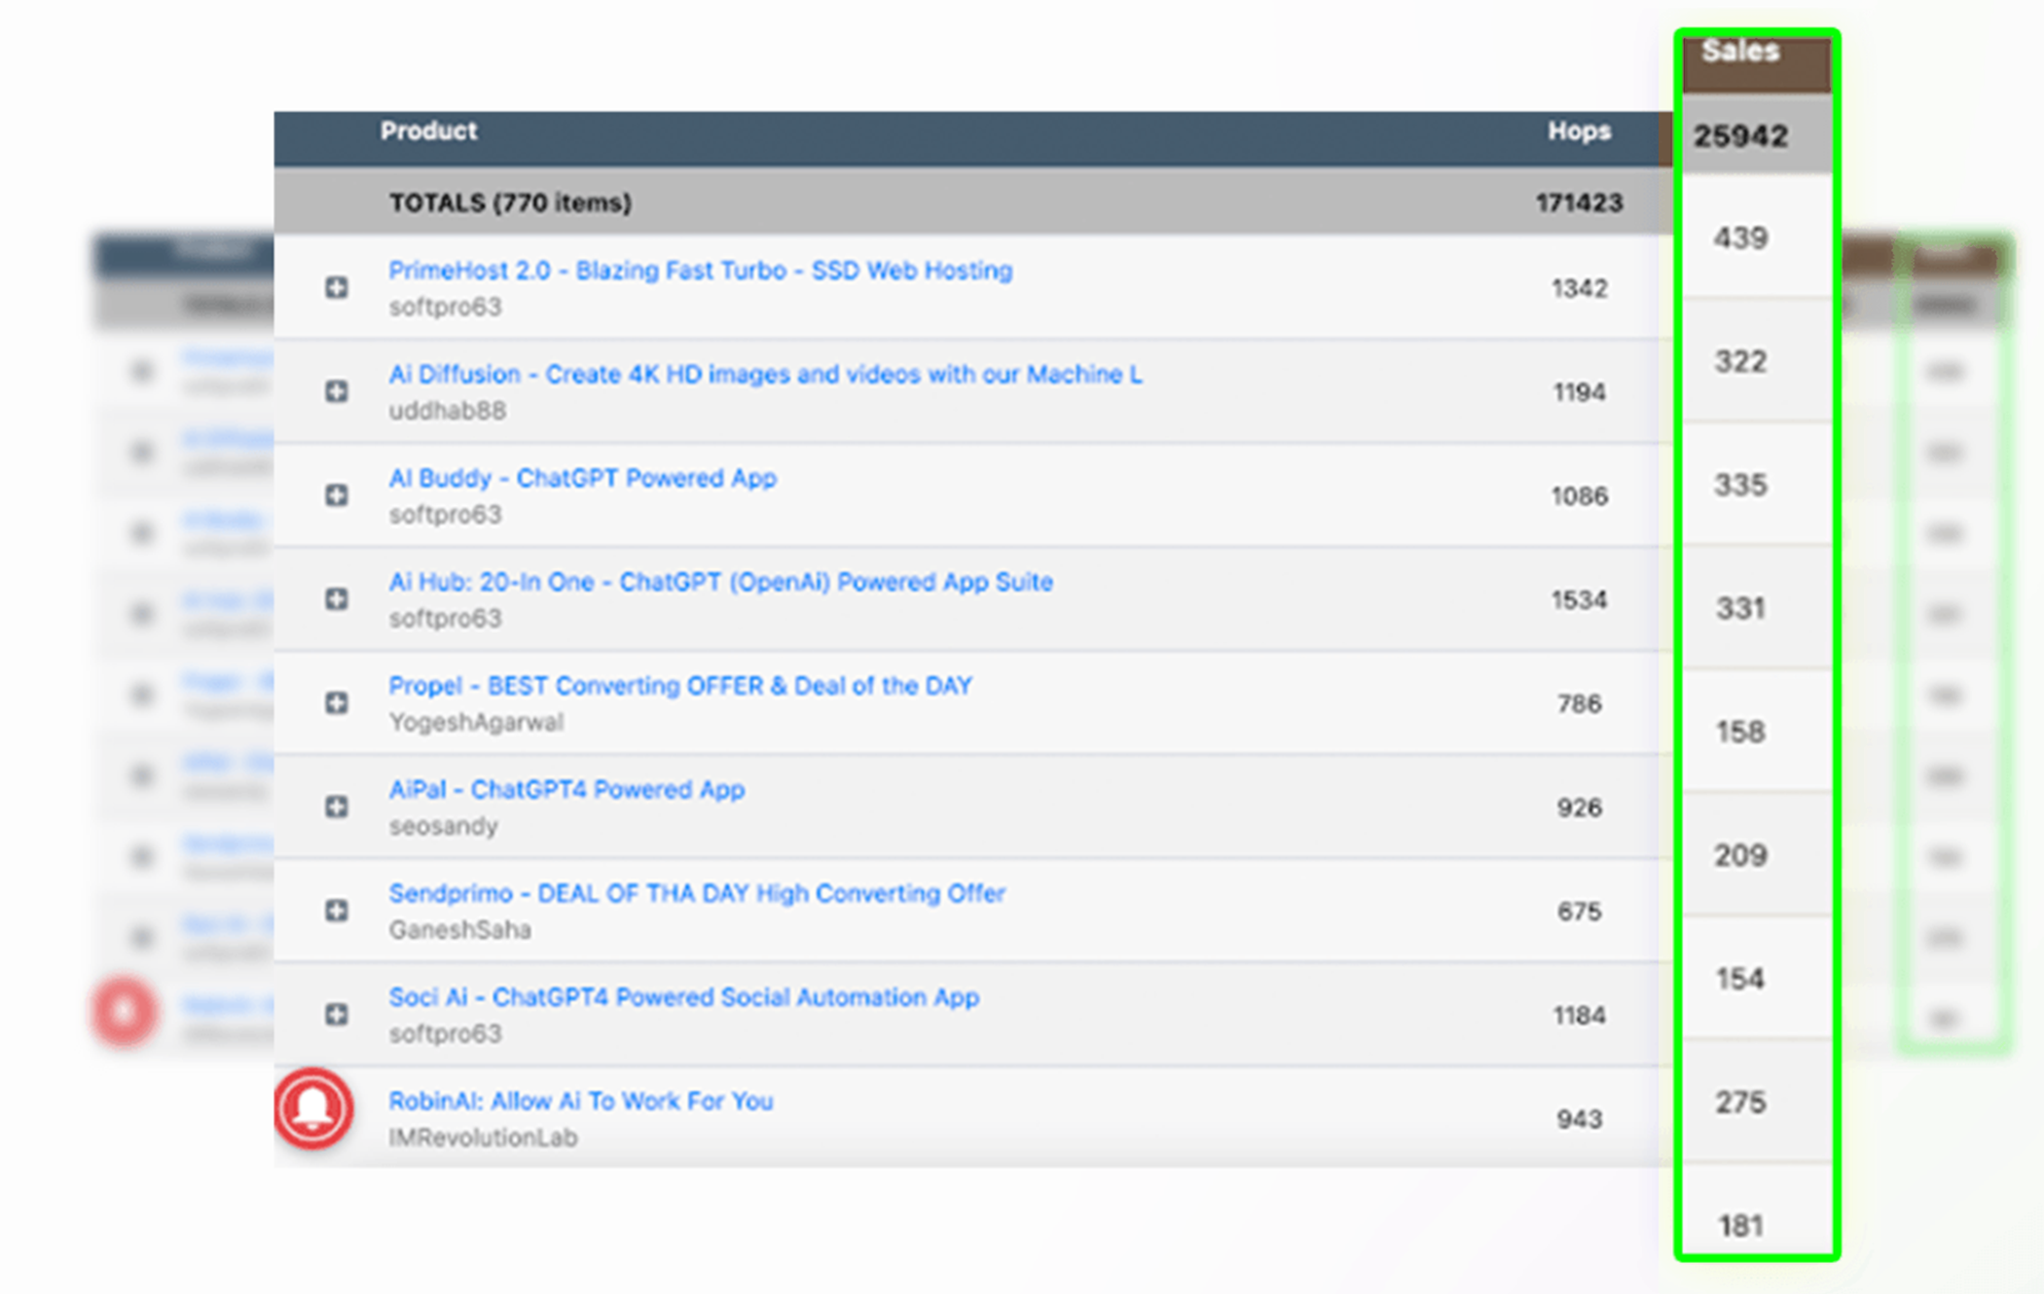Click the blurred red bell in background
The height and width of the screenshot is (1294, 2044).
pos(124,1012)
